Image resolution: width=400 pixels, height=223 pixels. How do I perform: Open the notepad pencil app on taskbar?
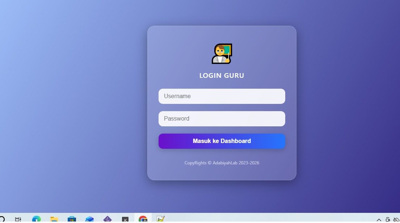pos(160,219)
